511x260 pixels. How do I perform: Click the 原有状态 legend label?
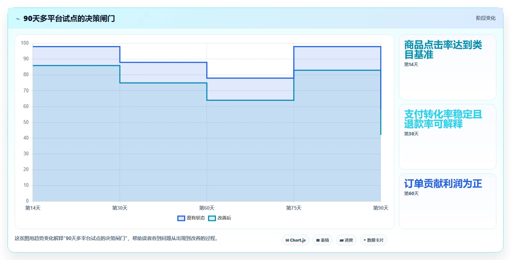point(196,218)
